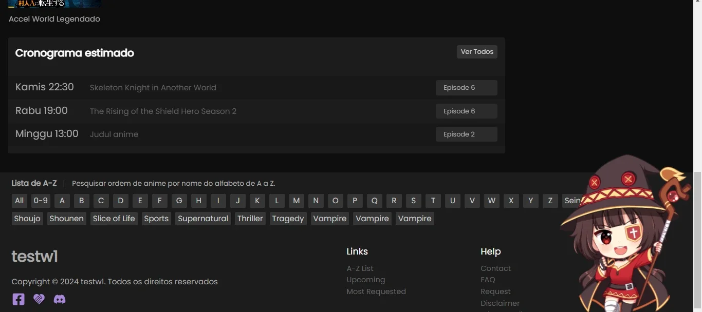Screen dimensions: 702x312
Task: Filter anime by letter S
Action: [413, 201]
